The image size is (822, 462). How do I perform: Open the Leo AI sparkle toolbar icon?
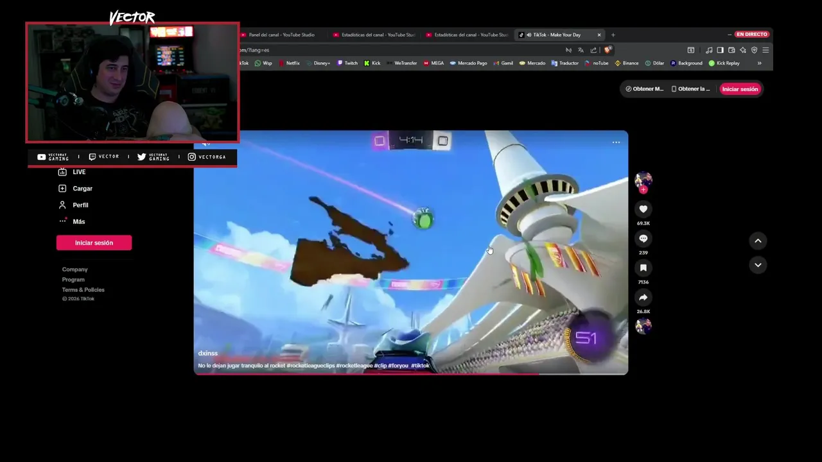[743, 50]
